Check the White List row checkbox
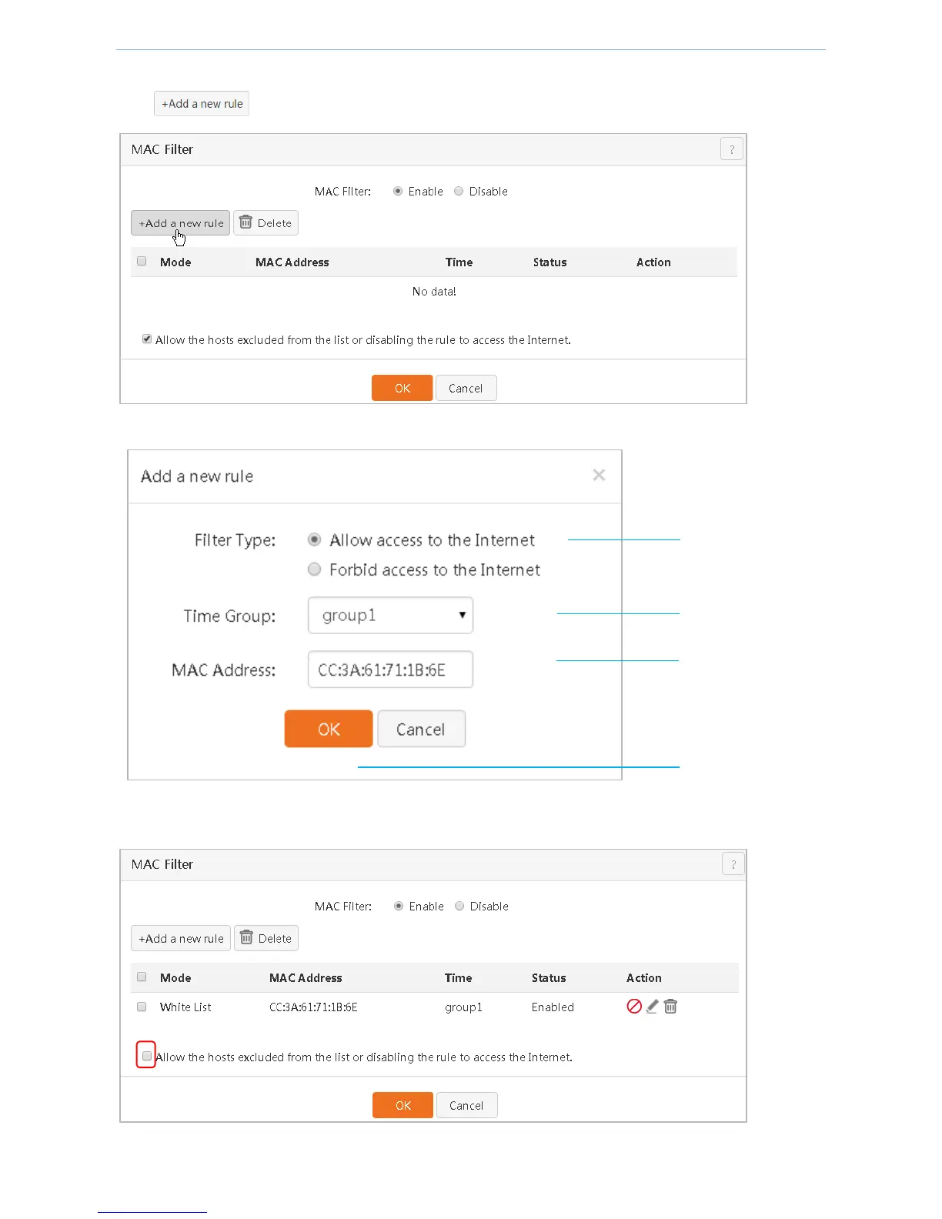The width and height of the screenshot is (942, 1219). click(142, 1006)
